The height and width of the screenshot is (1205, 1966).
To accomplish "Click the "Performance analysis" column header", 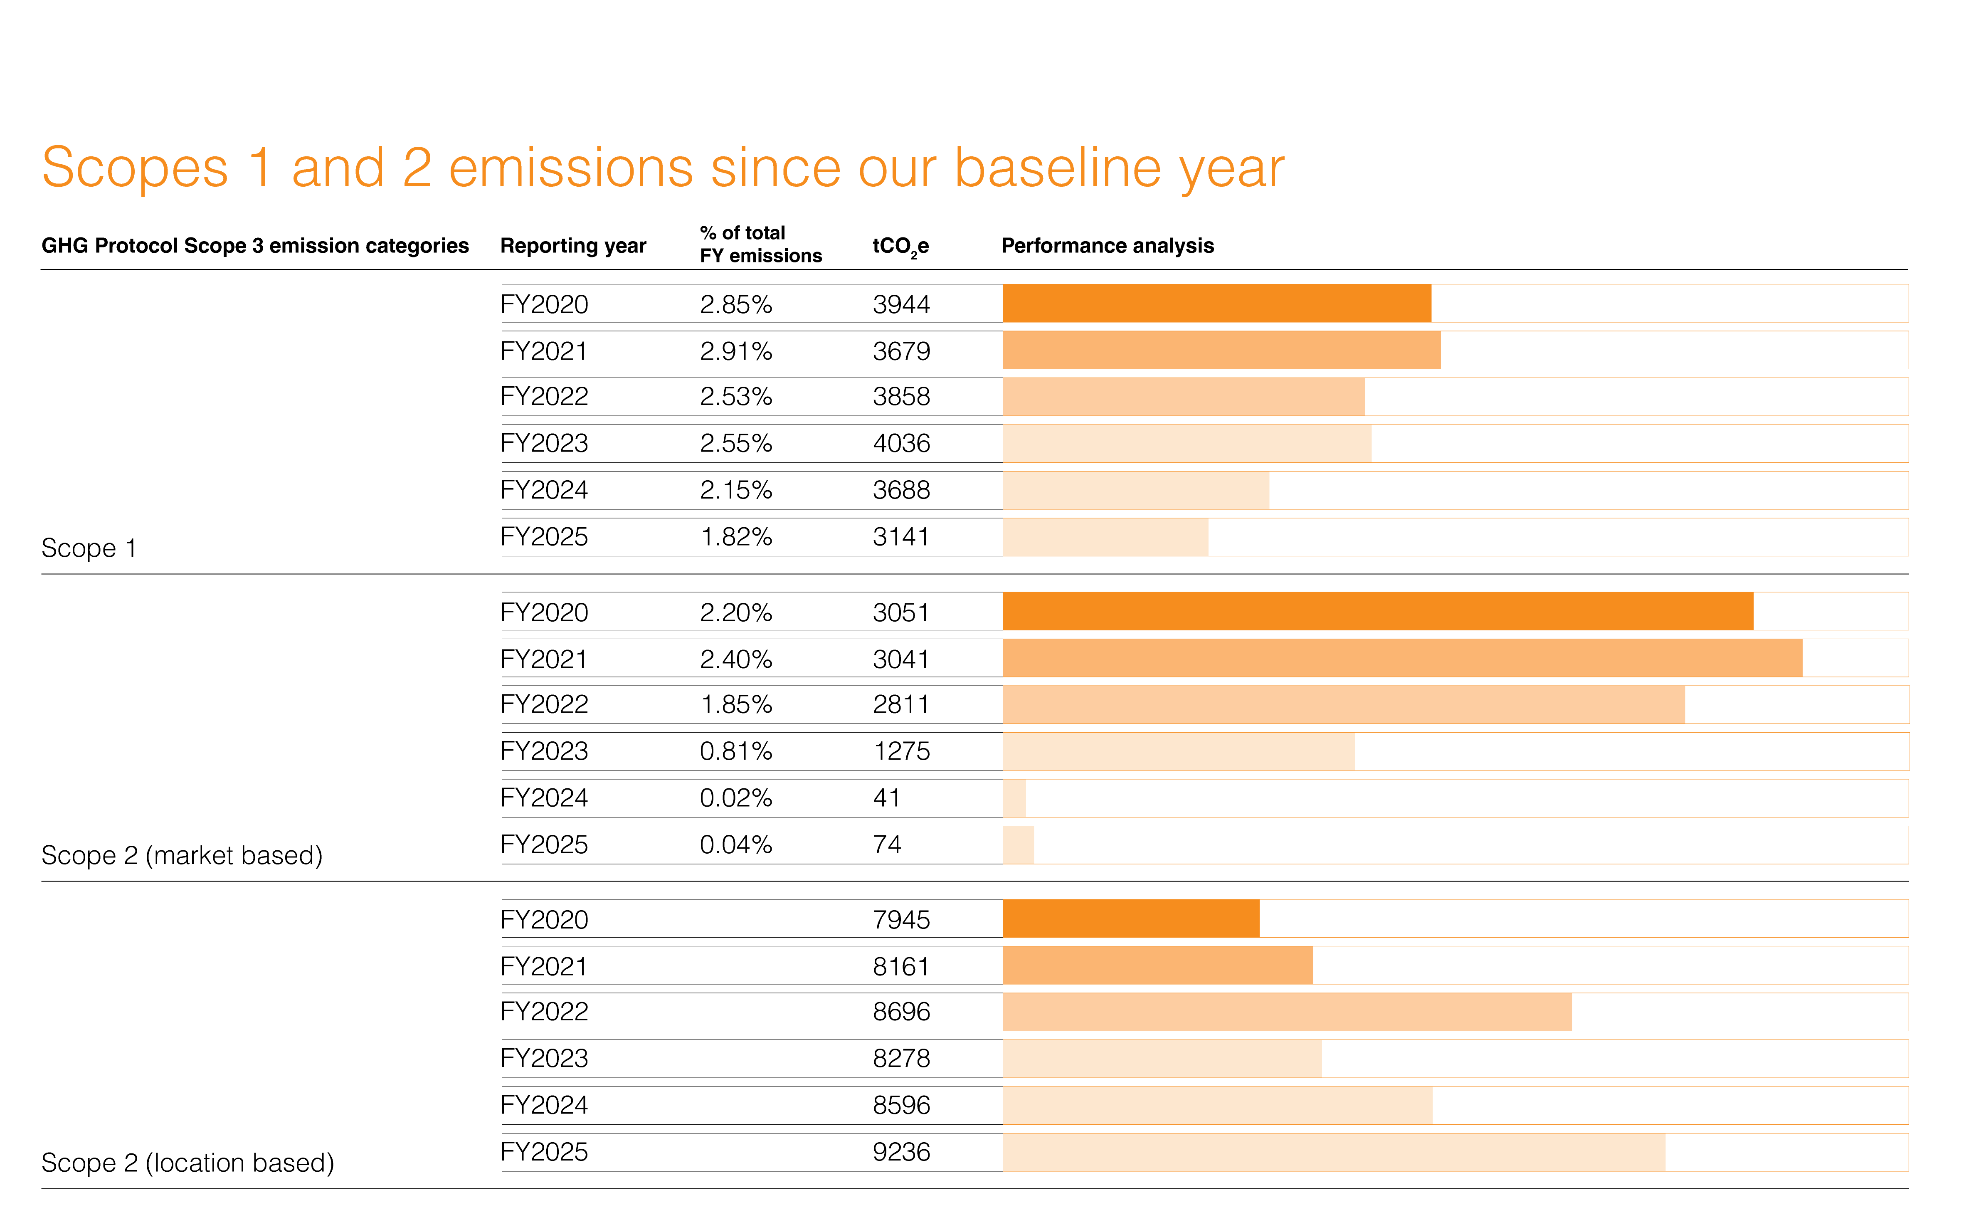I will (1107, 246).
